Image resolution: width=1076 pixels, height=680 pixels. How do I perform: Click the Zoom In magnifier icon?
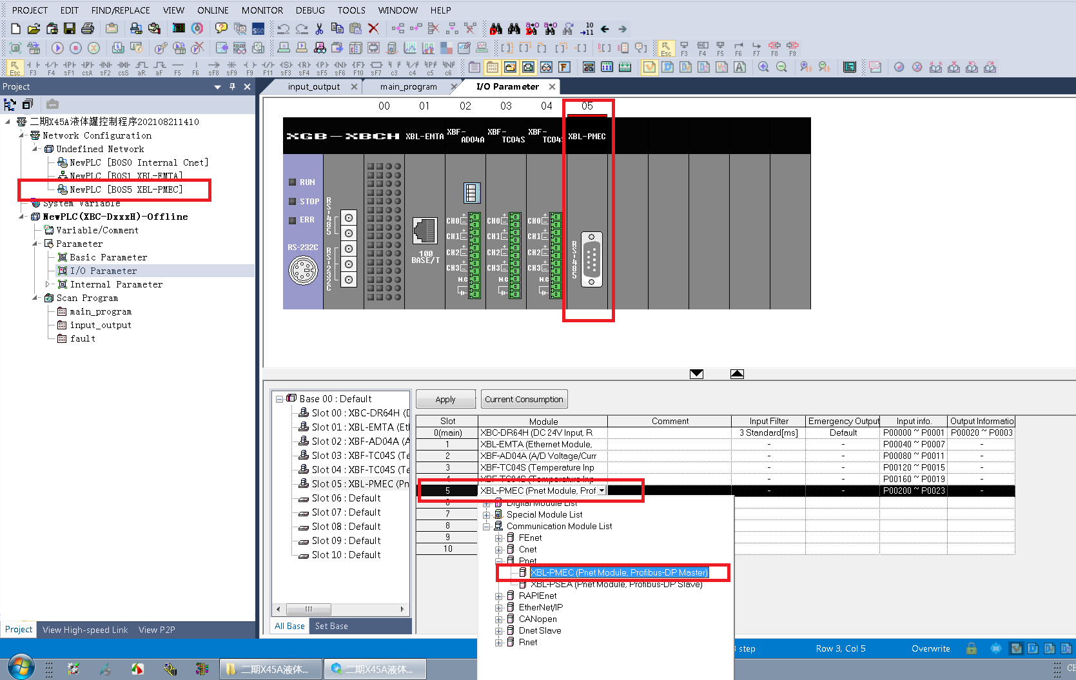pos(763,67)
